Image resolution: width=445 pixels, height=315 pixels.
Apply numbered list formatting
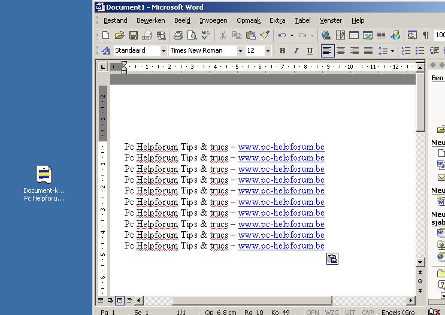coord(406,51)
